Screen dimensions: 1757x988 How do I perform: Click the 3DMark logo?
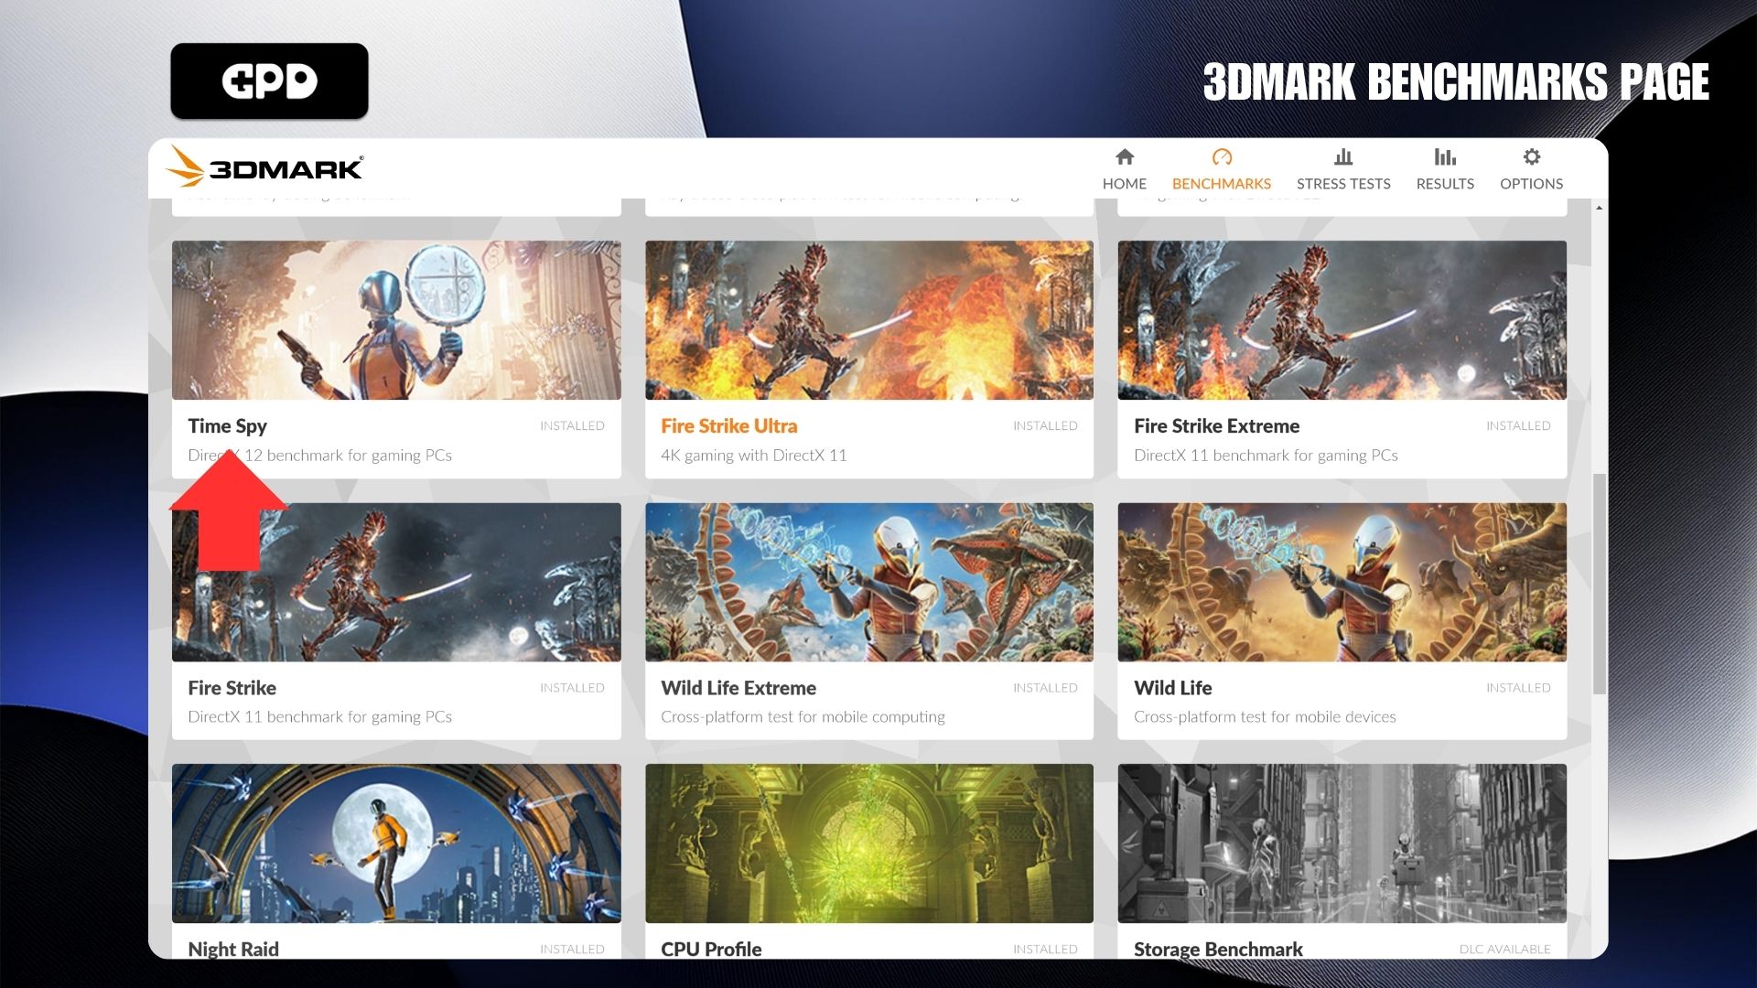tap(265, 167)
